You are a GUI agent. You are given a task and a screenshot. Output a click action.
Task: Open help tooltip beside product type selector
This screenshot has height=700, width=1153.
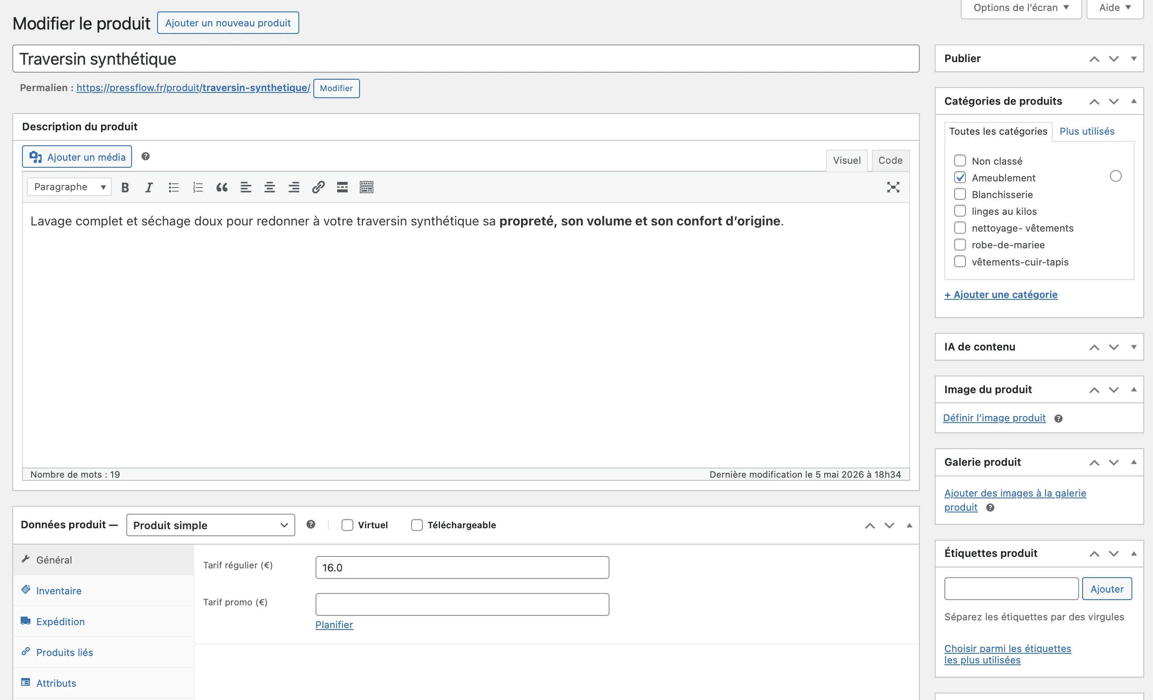coord(311,524)
